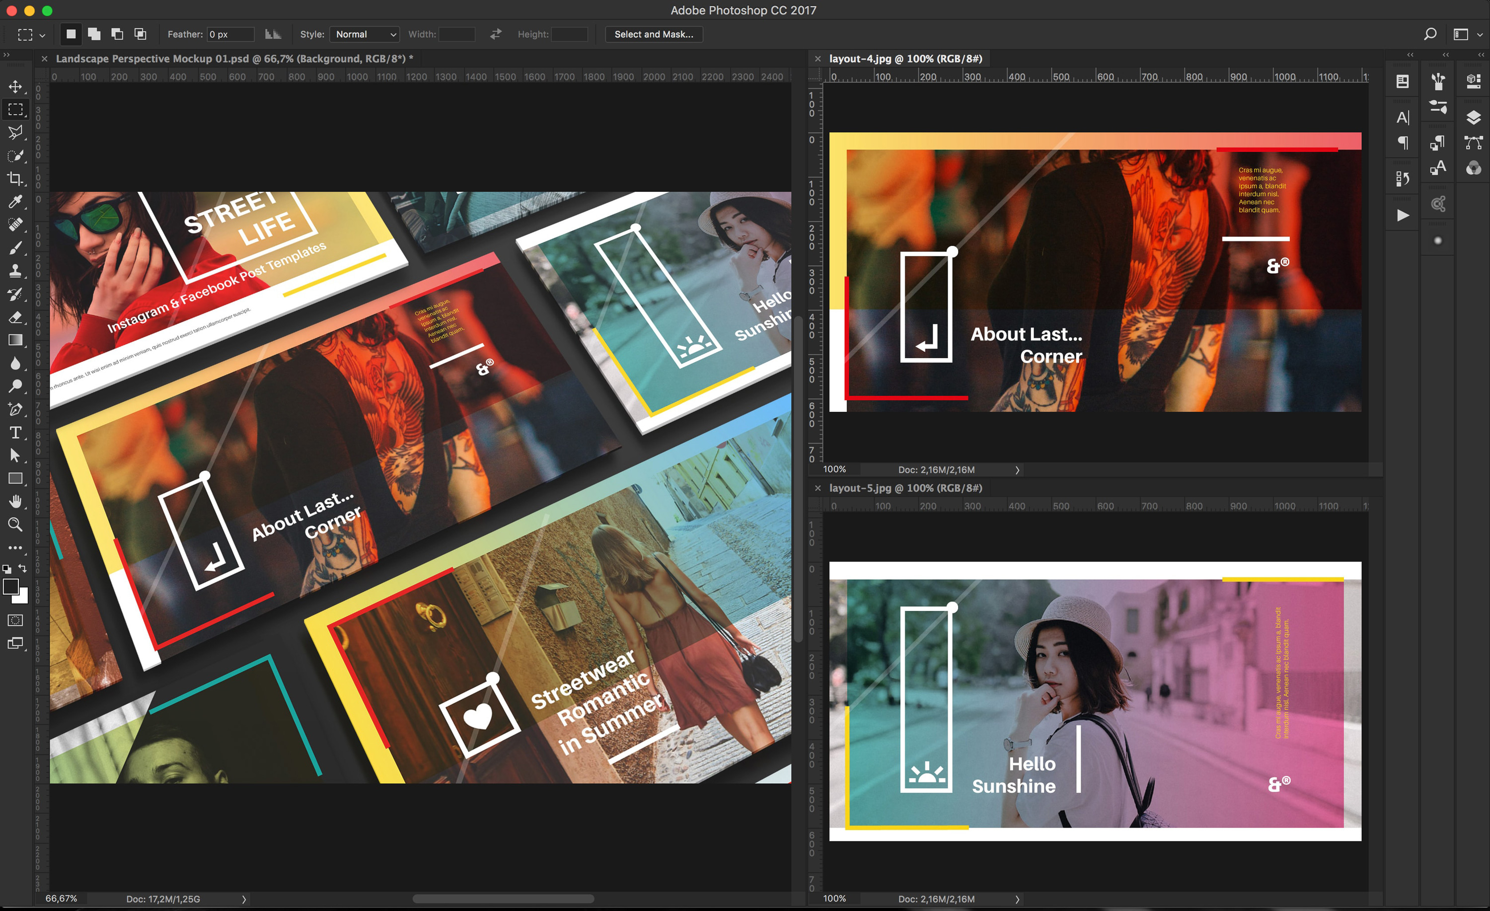
Task: Activate the layout-5.jpg document tab
Action: click(x=904, y=488)
